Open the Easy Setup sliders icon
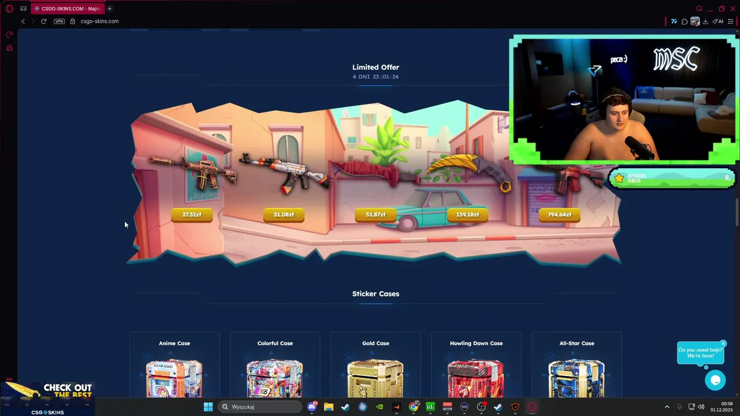The width and height of the screenshot is (740, 416). coord(731,21)
